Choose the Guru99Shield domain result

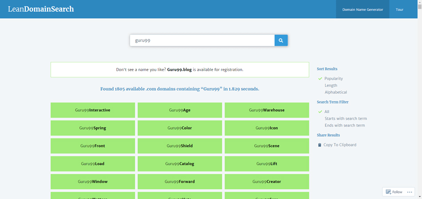[180, 146]
